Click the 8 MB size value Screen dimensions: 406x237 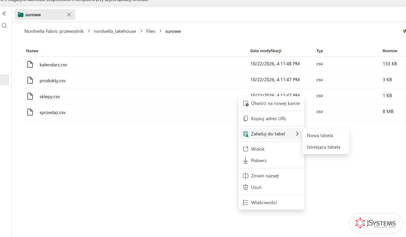[x=388, y=111]
